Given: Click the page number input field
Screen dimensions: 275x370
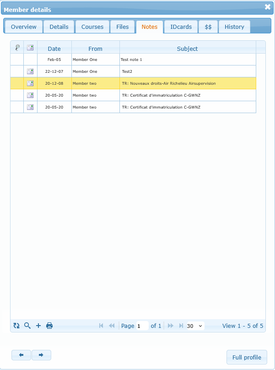Looking at the screenshot, I should (142, 326).
